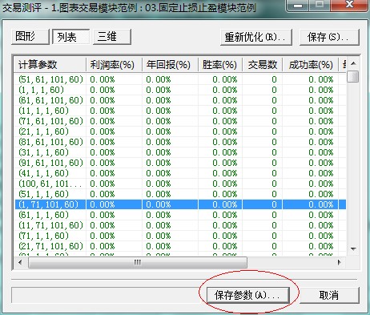Close the 交易测评 dialog window
Screen dimensions: 370x315
pos(349,5)
